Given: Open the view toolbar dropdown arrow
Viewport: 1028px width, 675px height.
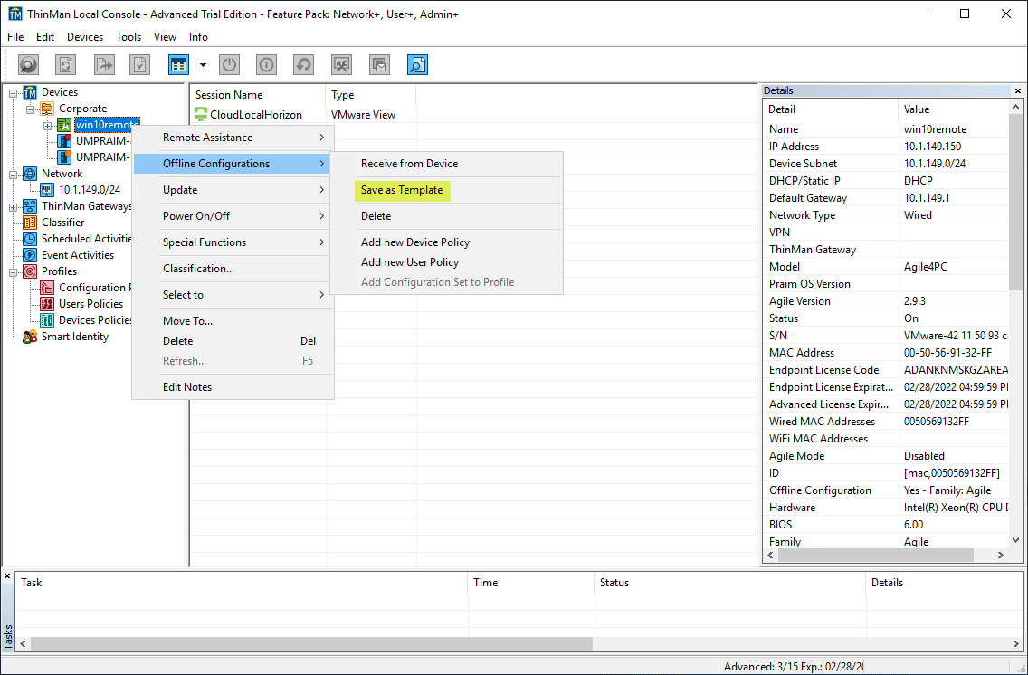Looking at the screenshot, I should (203, 65).
